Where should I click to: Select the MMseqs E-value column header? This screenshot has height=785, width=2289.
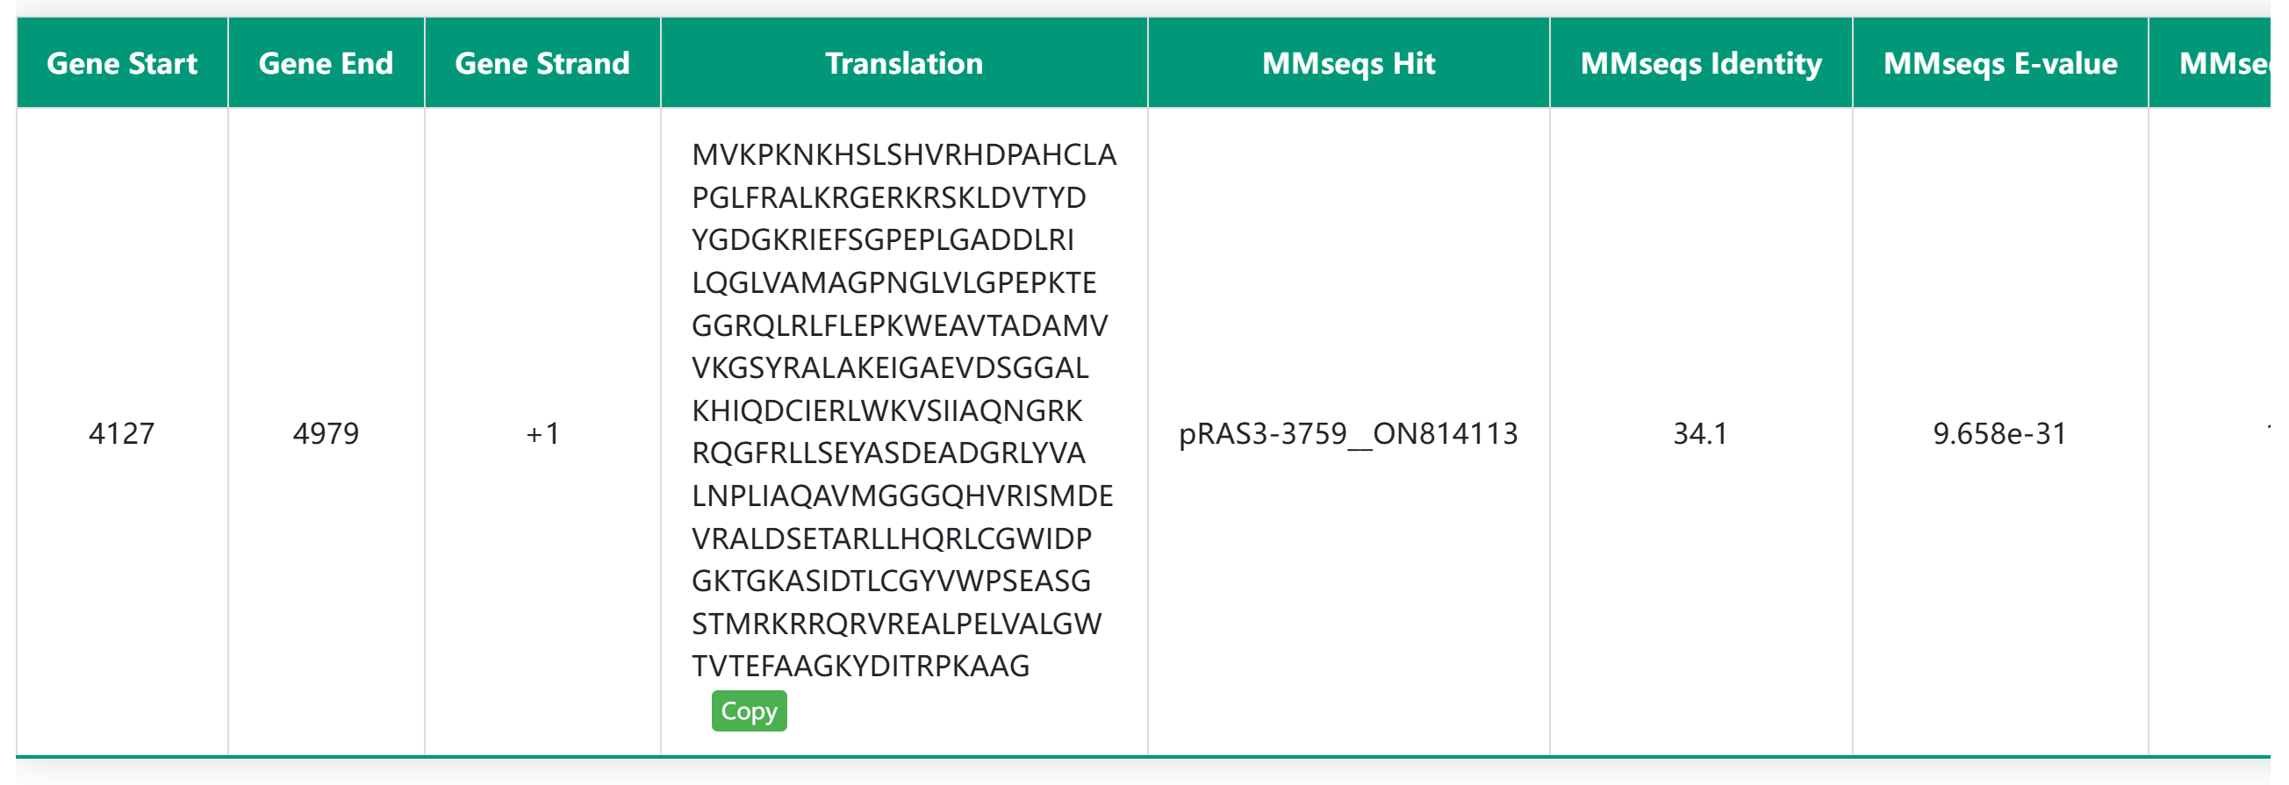click(x=2000, y=63)
